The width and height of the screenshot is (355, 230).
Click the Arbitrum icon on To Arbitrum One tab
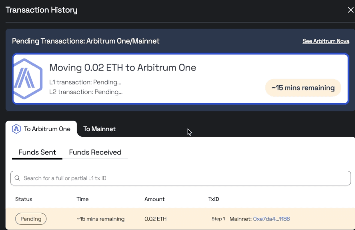point(16,129)
